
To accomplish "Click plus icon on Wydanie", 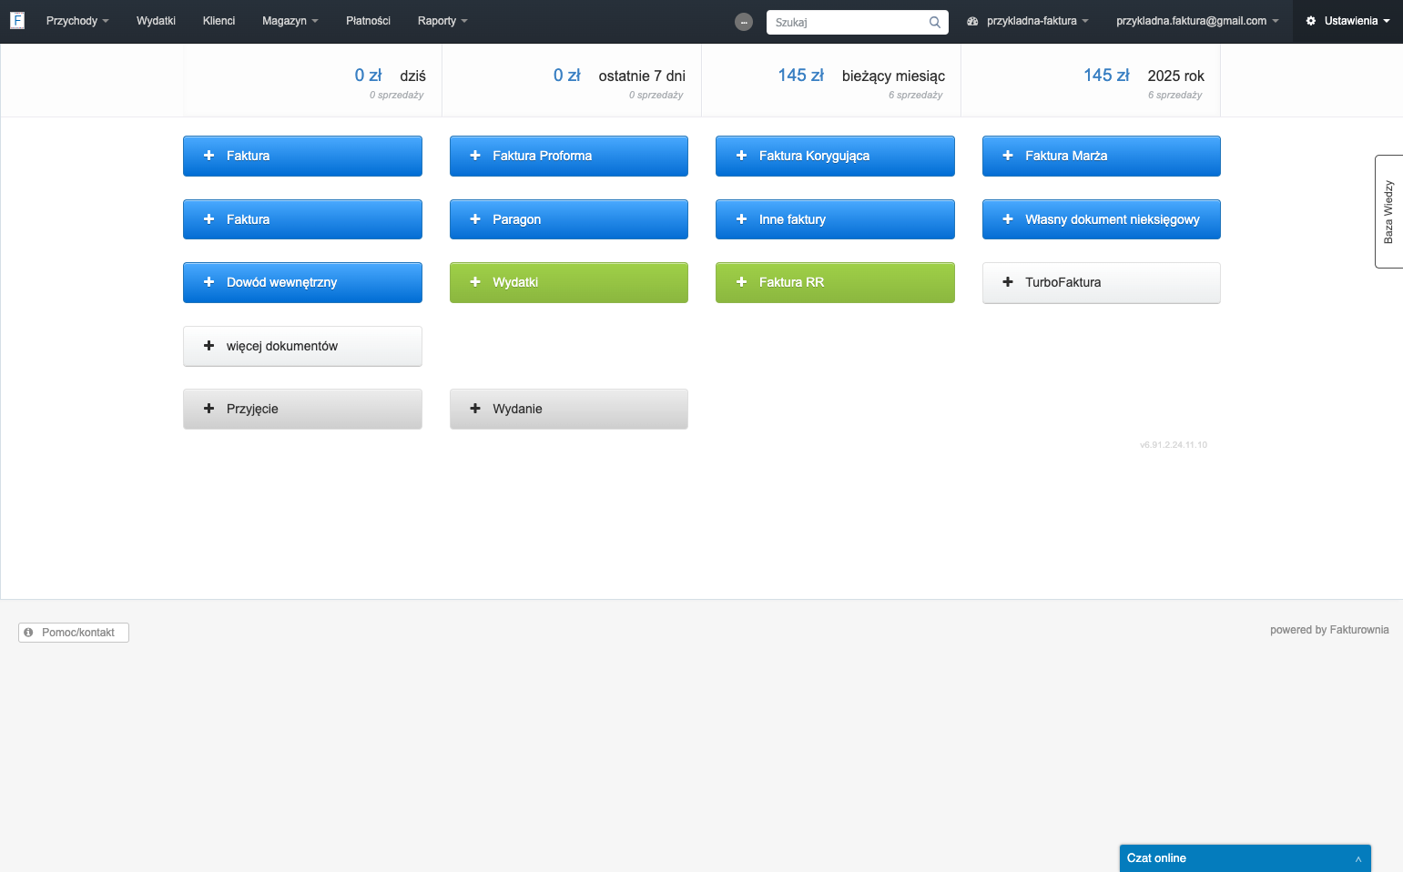I will point(475,409).
